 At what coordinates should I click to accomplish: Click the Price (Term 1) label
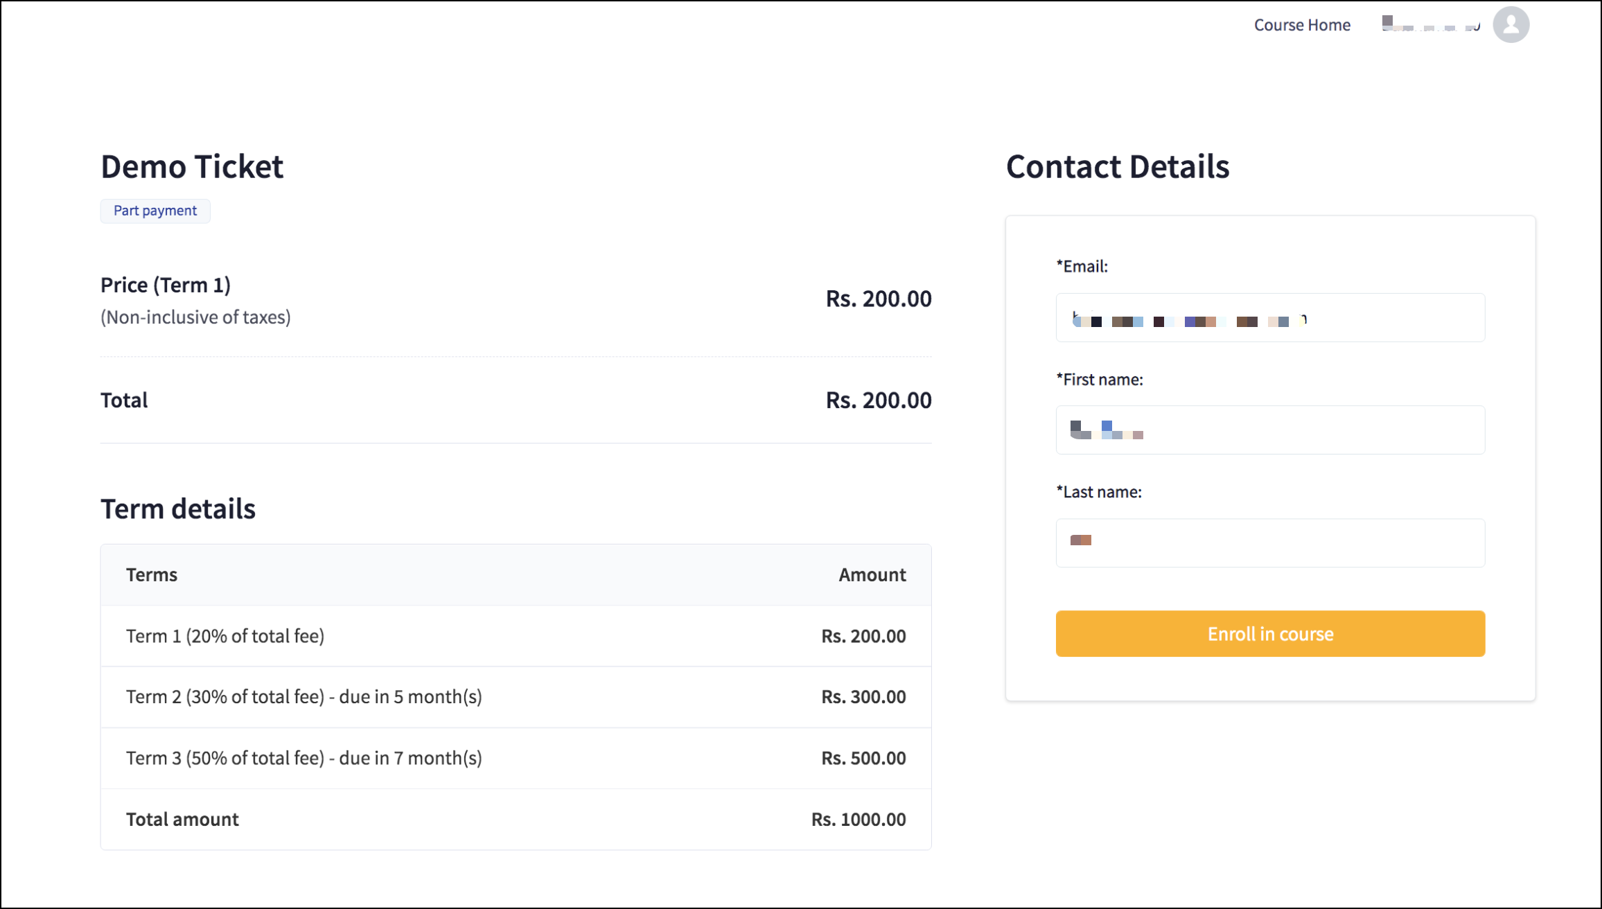tap(166, 285)
